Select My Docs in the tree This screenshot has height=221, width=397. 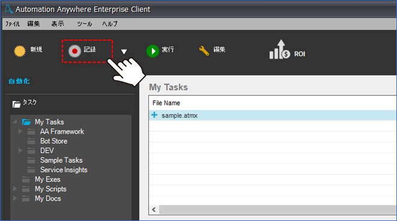coord(48,198)
